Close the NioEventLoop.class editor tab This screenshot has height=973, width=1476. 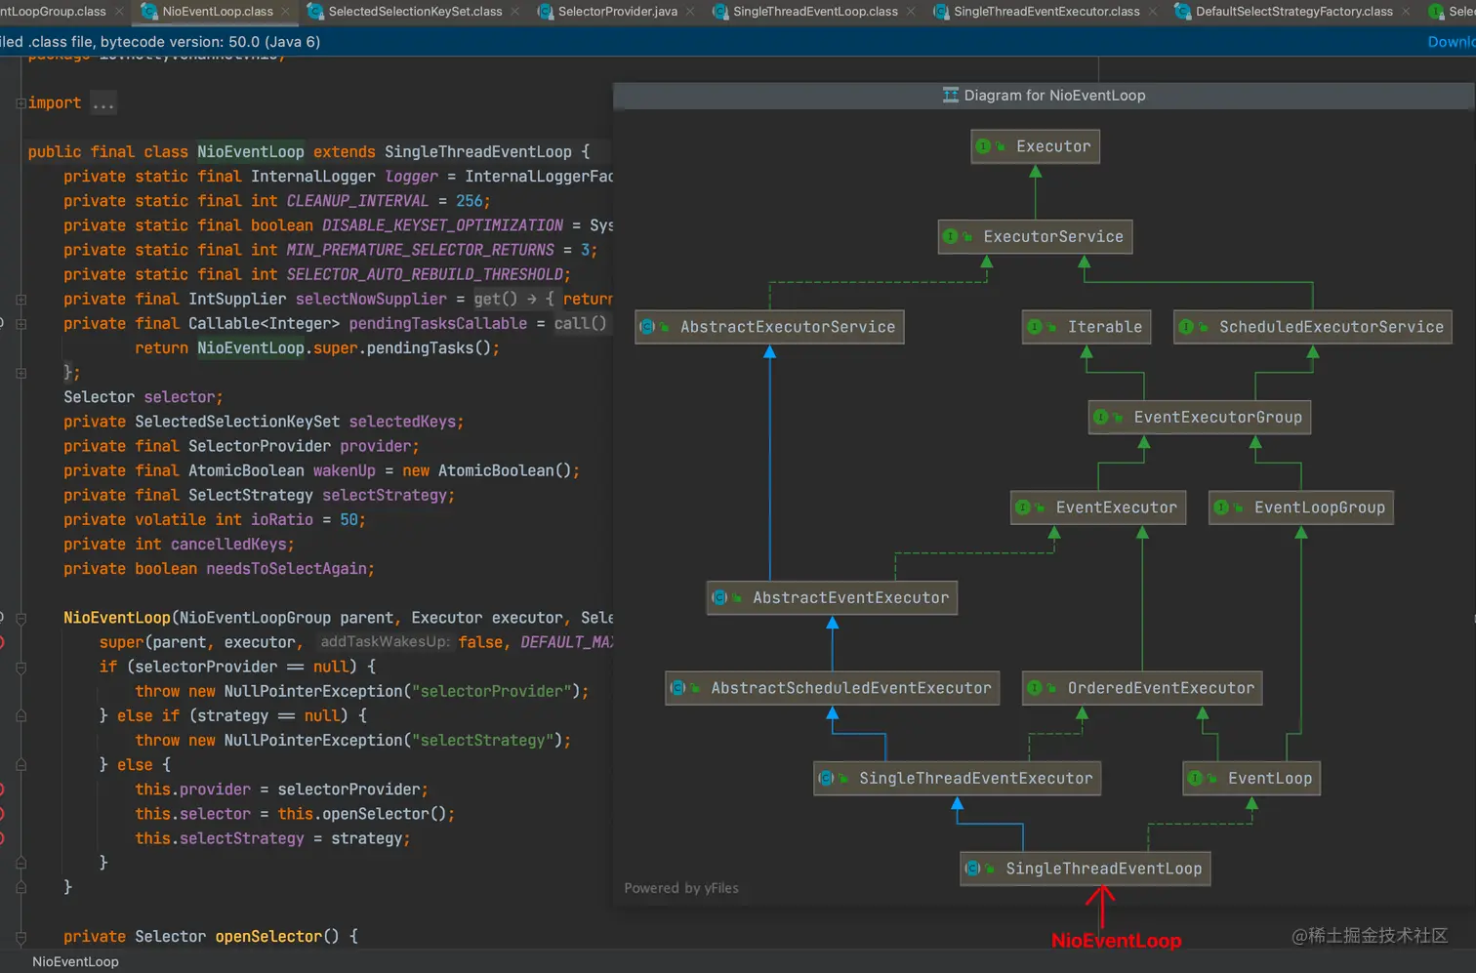click(x=286, y=12)
